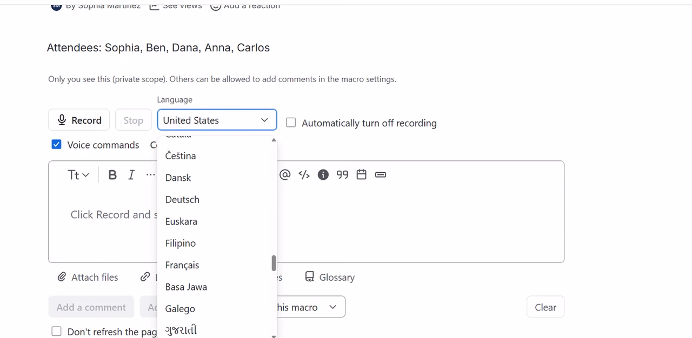Image resolution: width=692 pixels, height=338 pixels.
Task: Tick Don't refresh the page checkbox
Action: tap(56, 332)
